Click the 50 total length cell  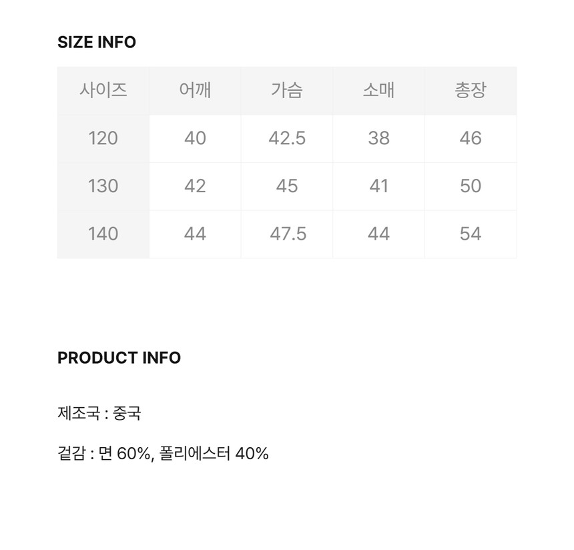pos(471,186)
